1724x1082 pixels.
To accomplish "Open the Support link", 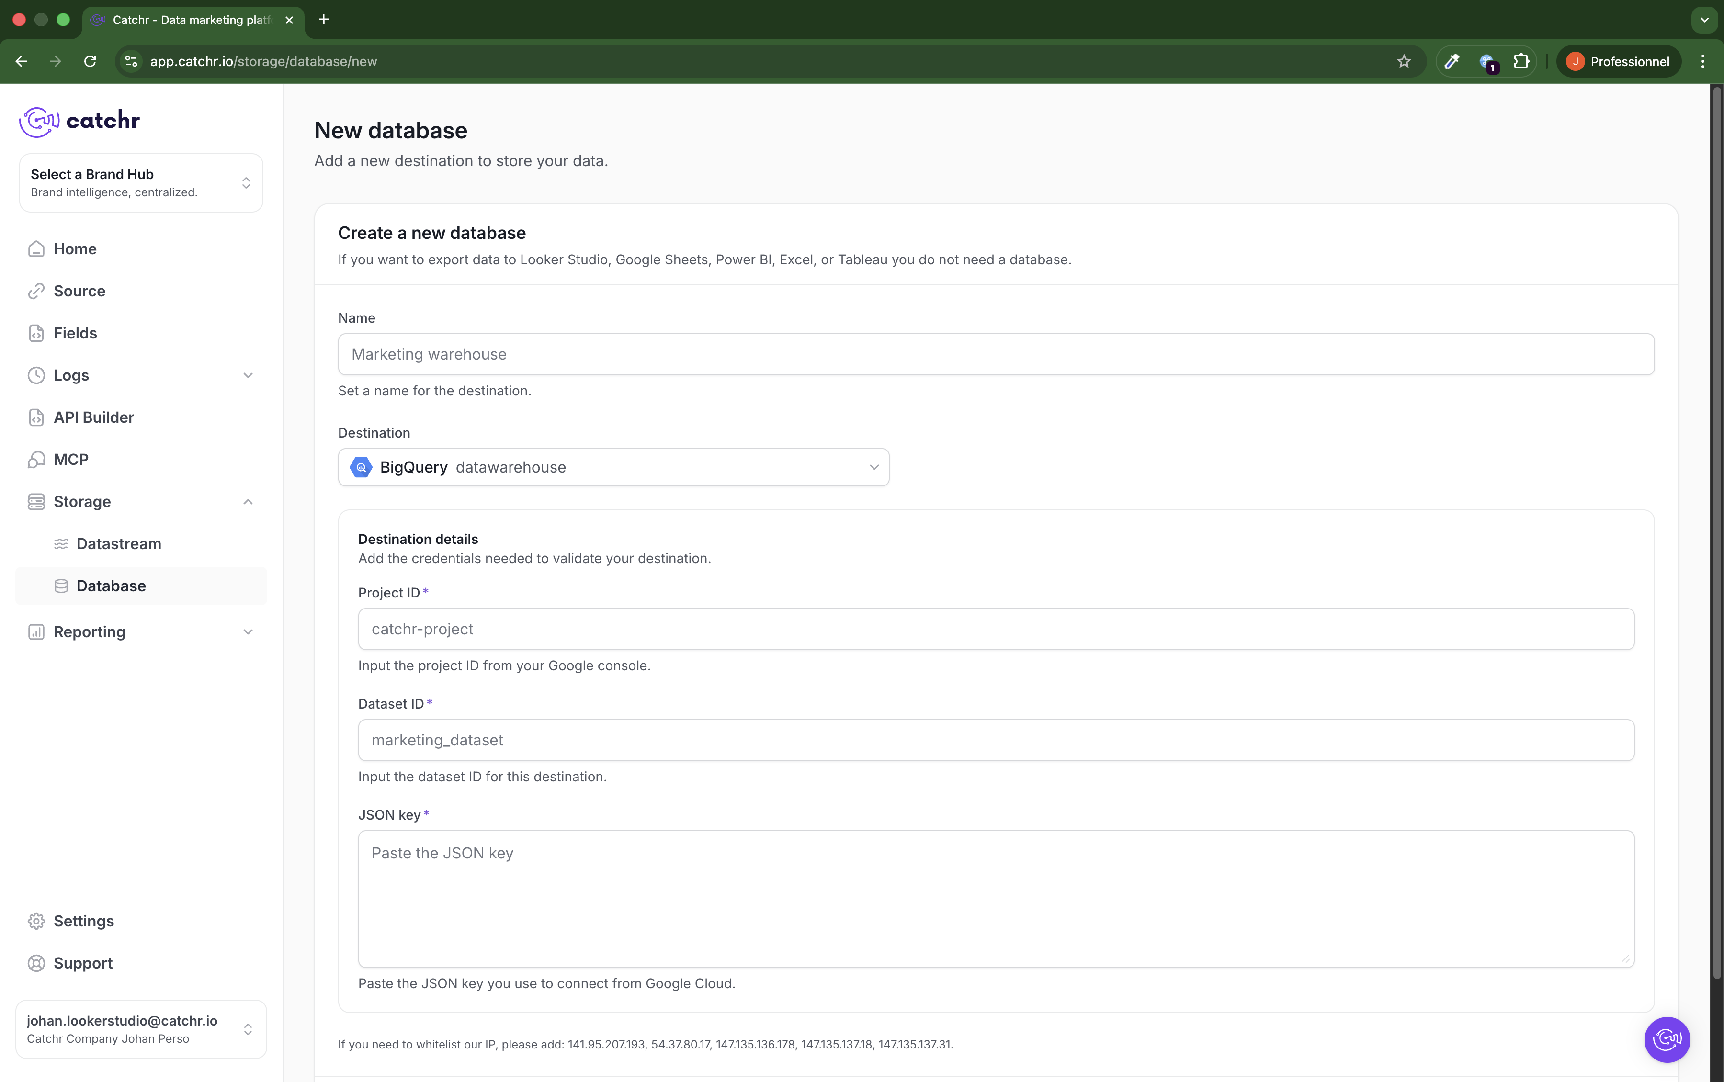I will [83, 963].
